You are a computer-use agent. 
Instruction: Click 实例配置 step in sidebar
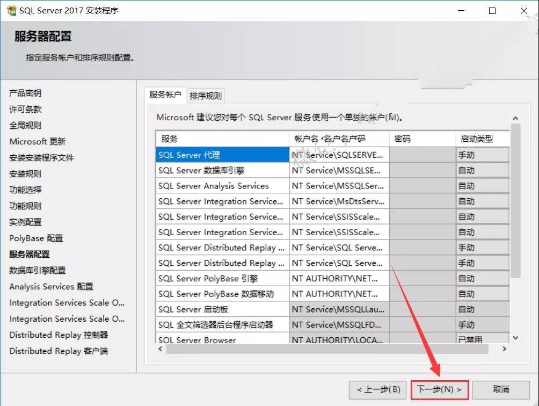[x=25, y=222]
